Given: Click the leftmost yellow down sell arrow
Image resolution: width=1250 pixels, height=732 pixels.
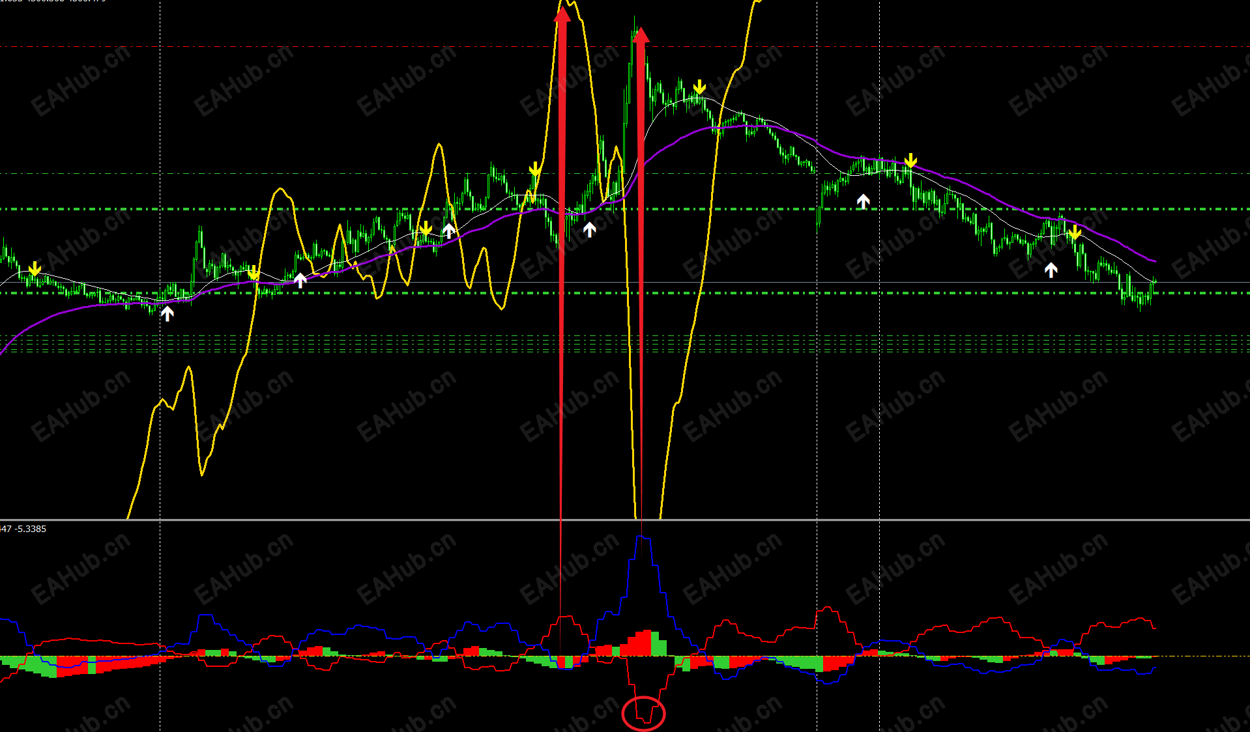Looking at the screenshot, I should [35, 268].
